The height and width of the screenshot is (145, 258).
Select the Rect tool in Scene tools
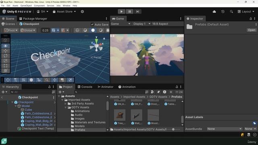coord(5,66)
